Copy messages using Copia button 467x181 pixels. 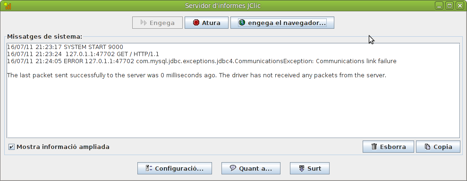pos(438,147)
